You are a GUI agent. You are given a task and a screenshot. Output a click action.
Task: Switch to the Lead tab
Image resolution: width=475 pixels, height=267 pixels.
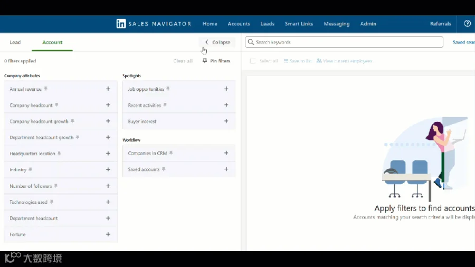[x=15, y=42]
